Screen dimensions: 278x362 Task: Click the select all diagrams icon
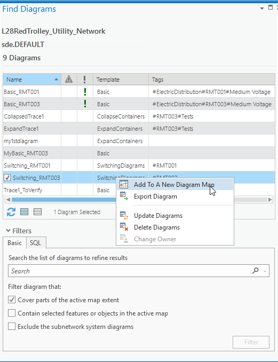pyautogui.click(x=24, y=212)
